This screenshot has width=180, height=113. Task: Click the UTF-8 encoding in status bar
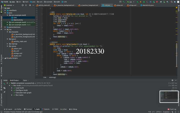click(158, 112)
